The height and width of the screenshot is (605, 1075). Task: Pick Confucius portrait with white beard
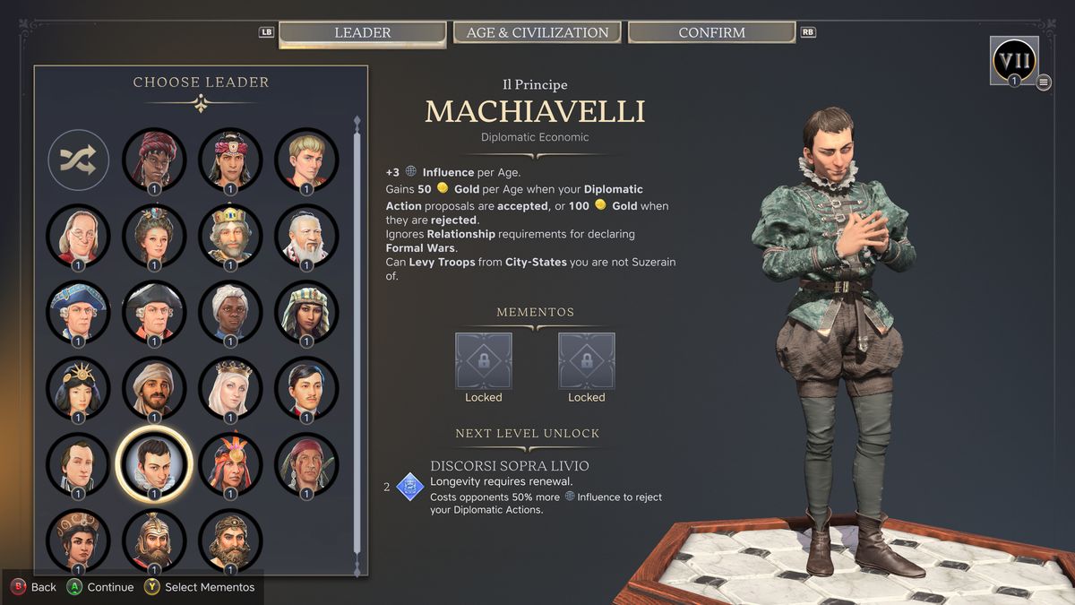point(306,236)
